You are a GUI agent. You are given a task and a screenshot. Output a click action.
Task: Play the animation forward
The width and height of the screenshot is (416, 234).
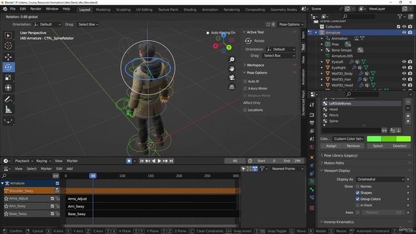pos(159,161)
